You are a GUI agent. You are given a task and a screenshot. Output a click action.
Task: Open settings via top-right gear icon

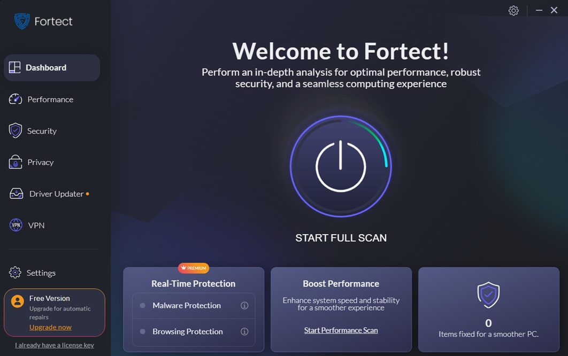(x=513, y=11)
